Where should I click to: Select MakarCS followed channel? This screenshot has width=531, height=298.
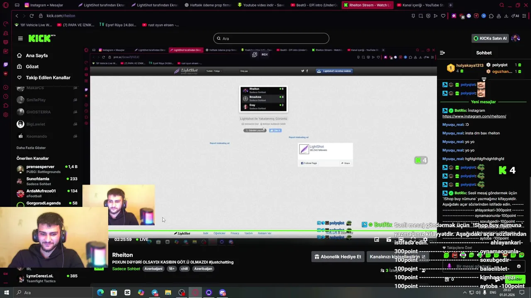(x=47, y=88)
